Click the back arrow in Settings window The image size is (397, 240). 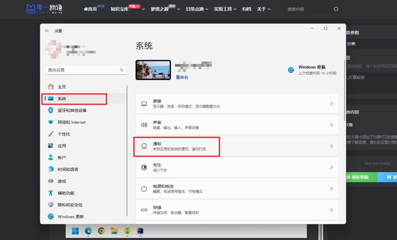coord(47,31)
